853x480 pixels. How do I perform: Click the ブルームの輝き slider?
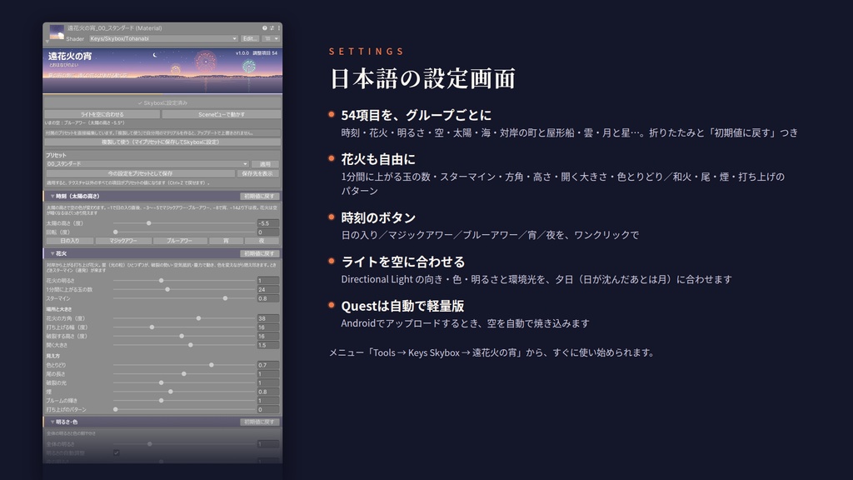tap(184, 401)
